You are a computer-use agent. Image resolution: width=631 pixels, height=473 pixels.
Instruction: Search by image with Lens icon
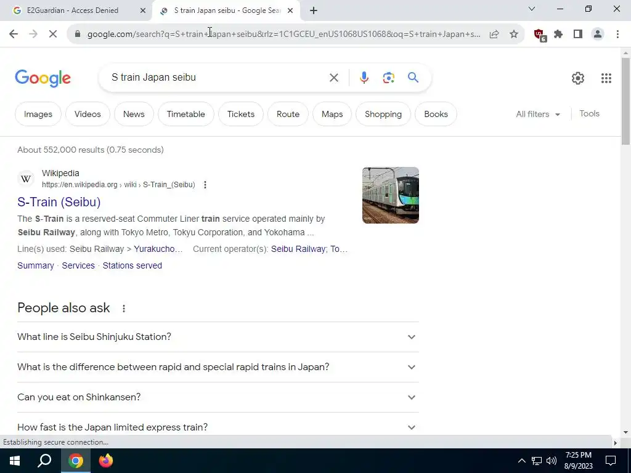point(388,78)
